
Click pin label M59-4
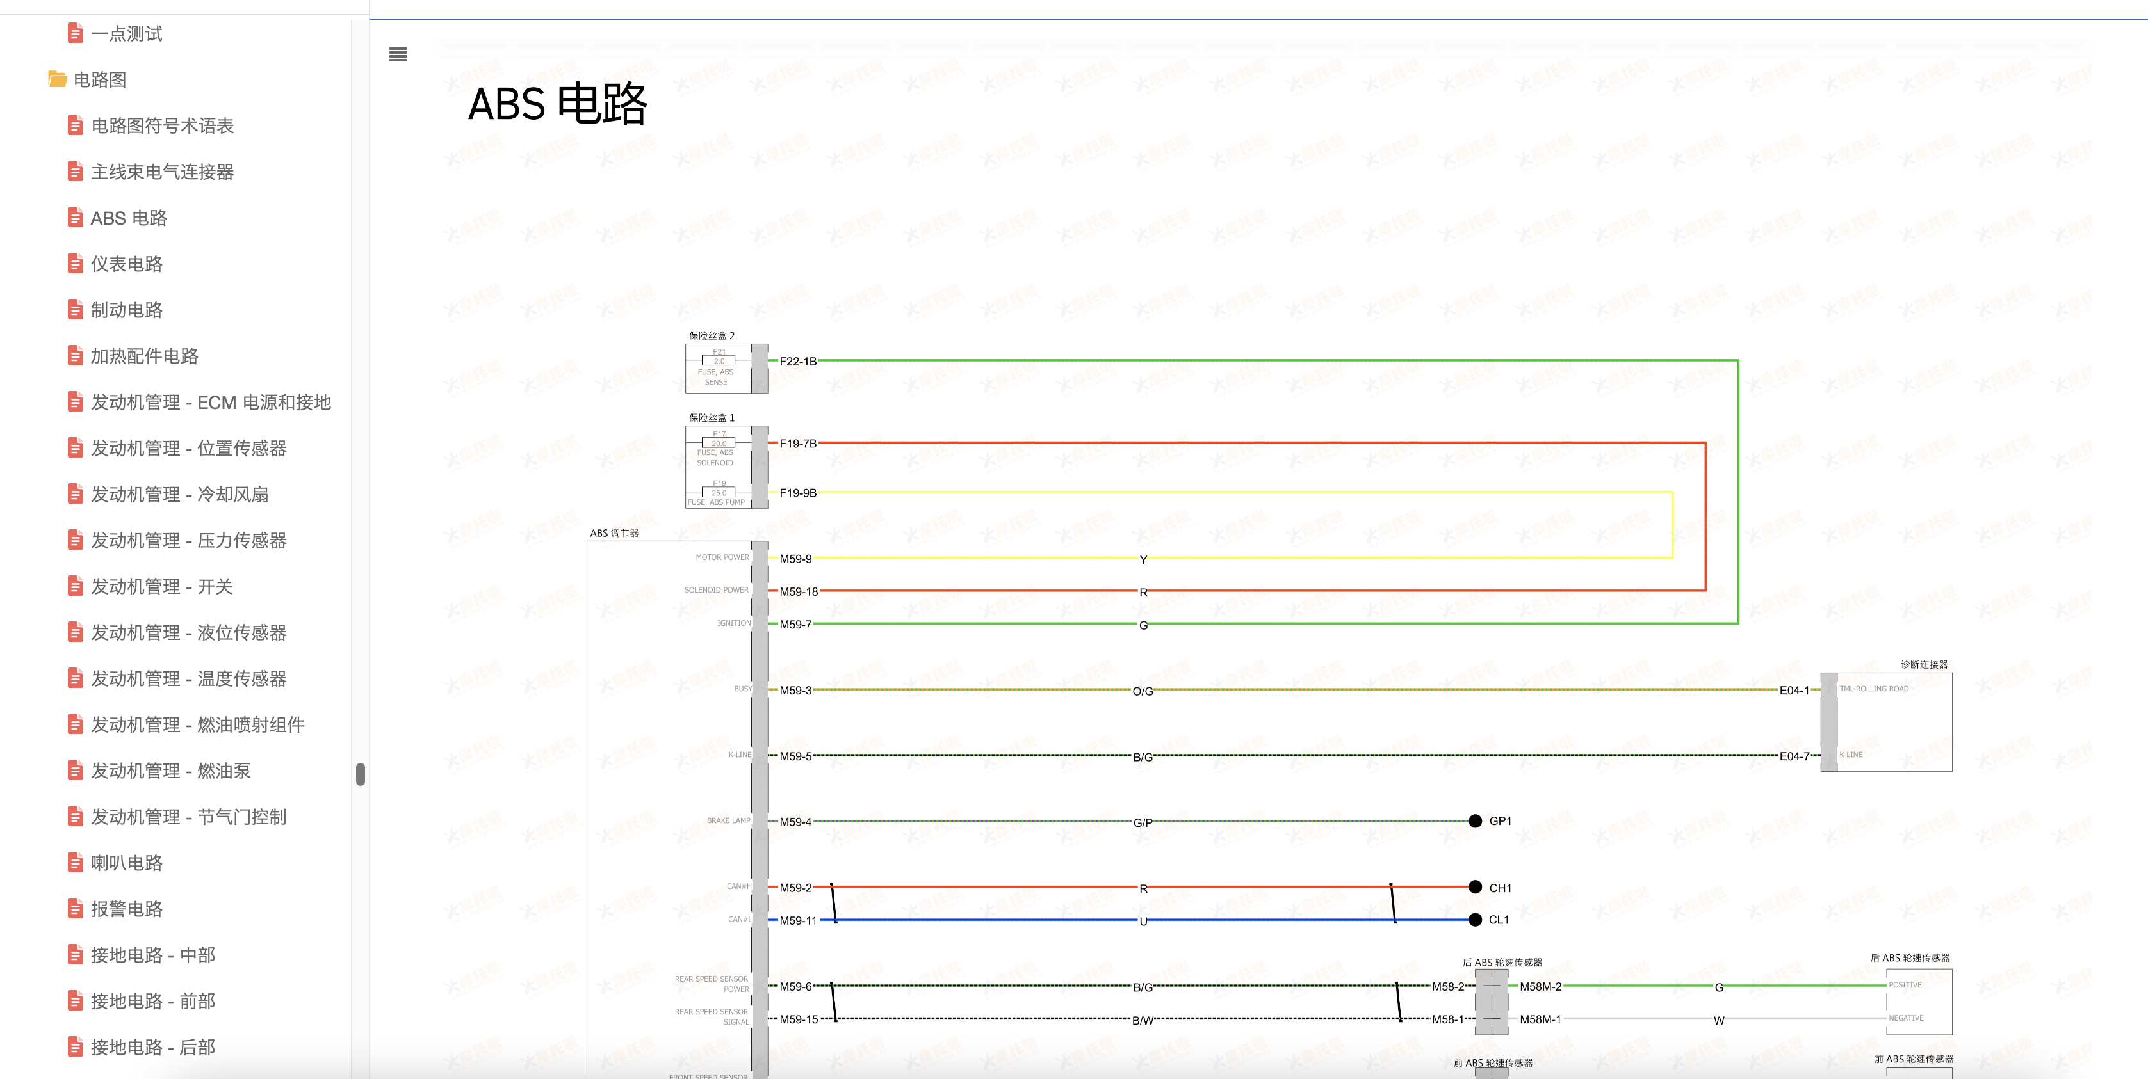795,822
